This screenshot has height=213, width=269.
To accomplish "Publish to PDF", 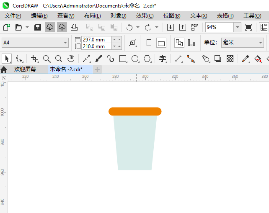I will [x=195, y=27].
